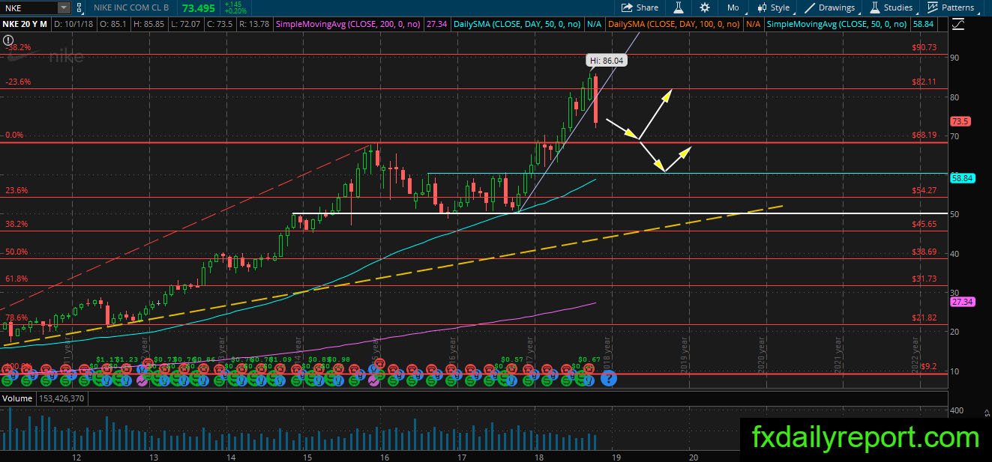Click the $21.82 Fibonacci level label
The width and height of the screenshot is (992, 462).
coord(925,317)
